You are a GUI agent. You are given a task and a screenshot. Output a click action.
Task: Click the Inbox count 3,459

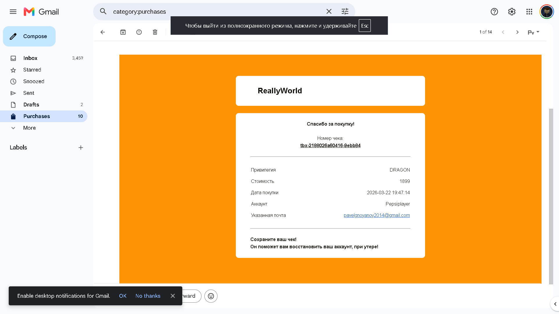pyautogui.click(x=77, y=58)
